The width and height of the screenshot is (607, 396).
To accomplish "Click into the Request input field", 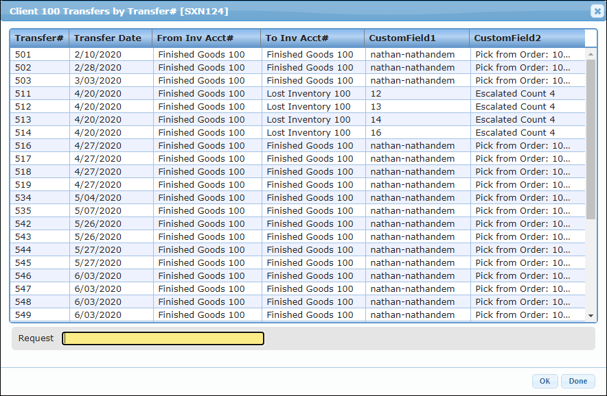I will point(163,338).
